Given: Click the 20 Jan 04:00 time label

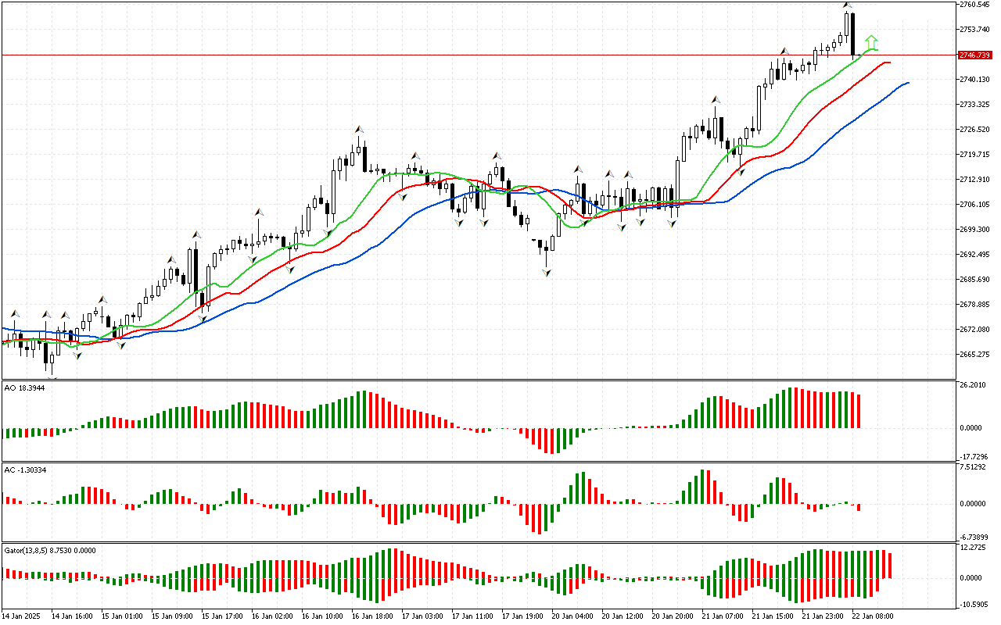Looking at the screenshot, I should tap(572, 616).
